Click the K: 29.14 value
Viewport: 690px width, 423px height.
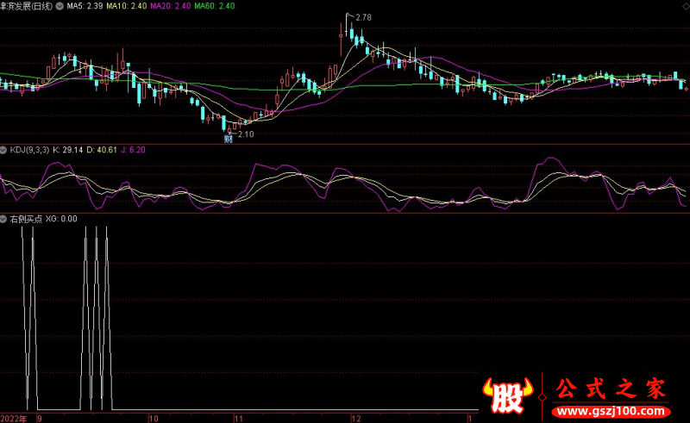(x=70, y=149)
